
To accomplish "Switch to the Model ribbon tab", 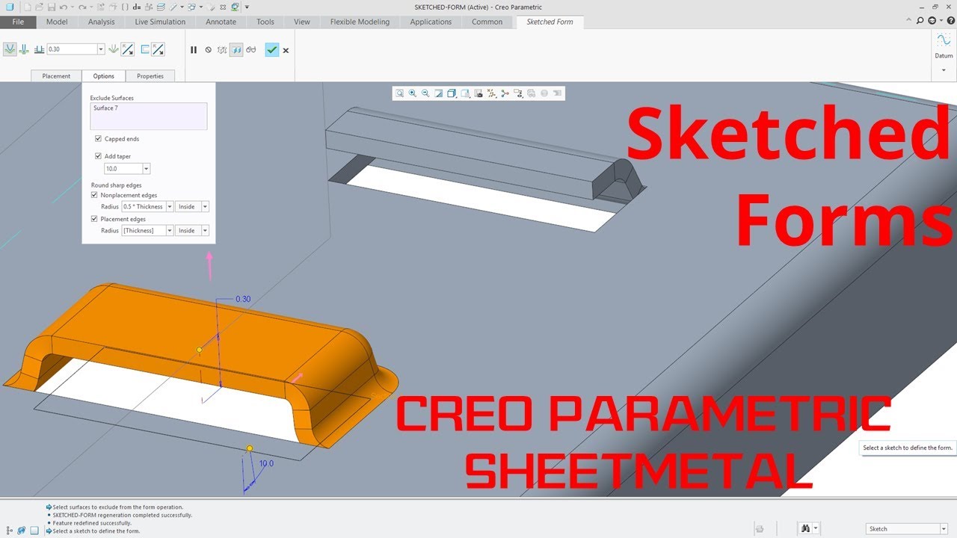I will coord(57,22).
